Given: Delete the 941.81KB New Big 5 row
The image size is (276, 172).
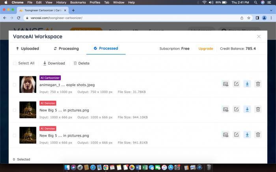Looking at the screenshot, I should (258, 135).
